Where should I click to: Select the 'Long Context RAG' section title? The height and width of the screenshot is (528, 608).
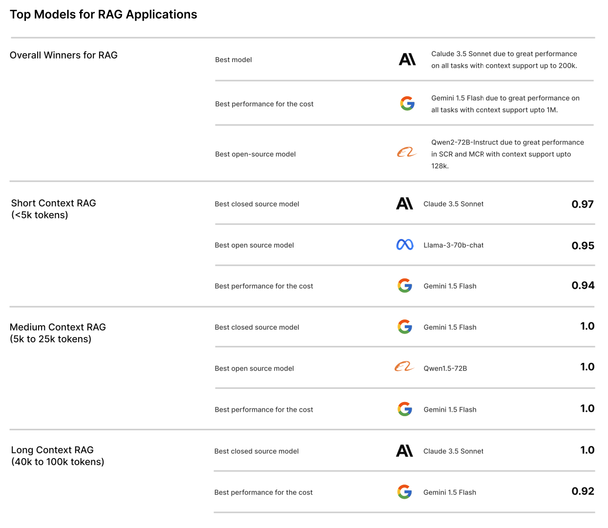point(52,450)
